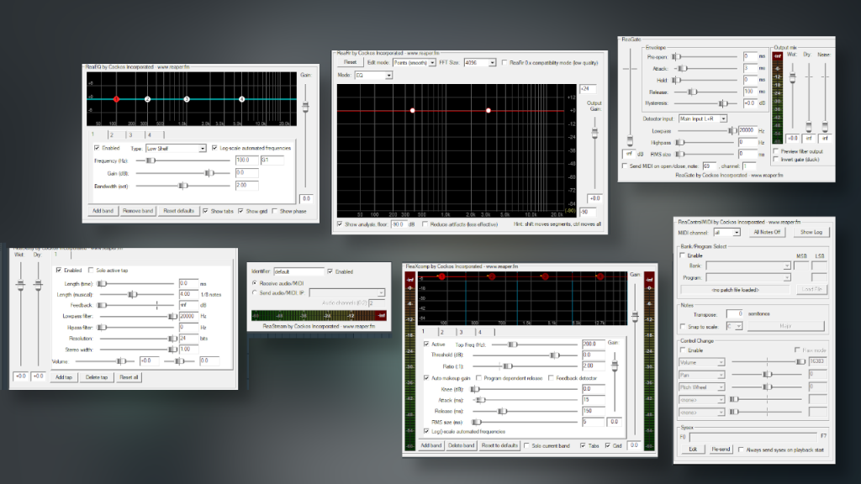This screenshot has height=484, width=861.
Task: Toggle Feedback detector in ReaXcomp
Action: coord(551,378)
